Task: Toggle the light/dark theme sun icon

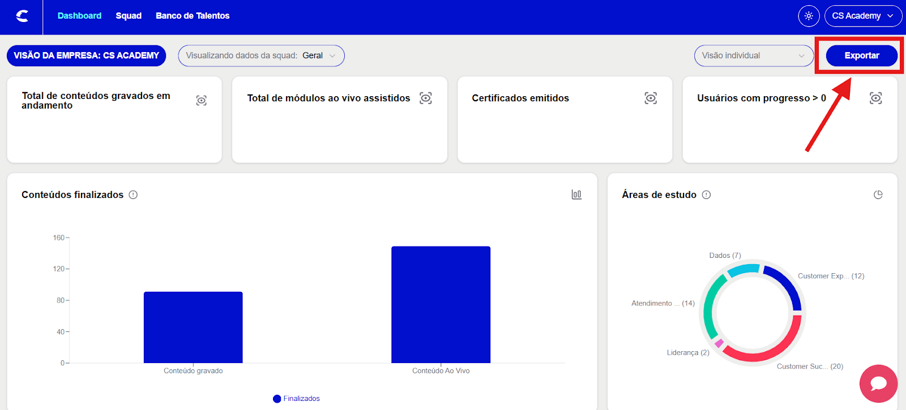Action: click(809, 16)
